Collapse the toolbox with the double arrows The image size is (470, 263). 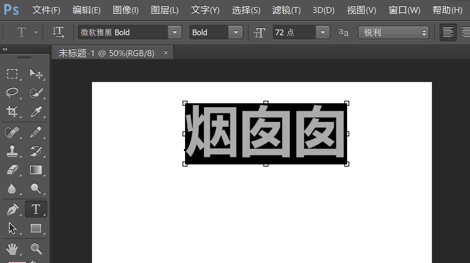tap(5, 49)
